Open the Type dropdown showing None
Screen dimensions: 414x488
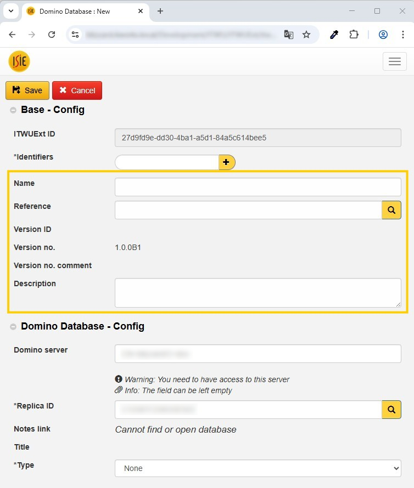pyautogui.click(x=258, y=468)
